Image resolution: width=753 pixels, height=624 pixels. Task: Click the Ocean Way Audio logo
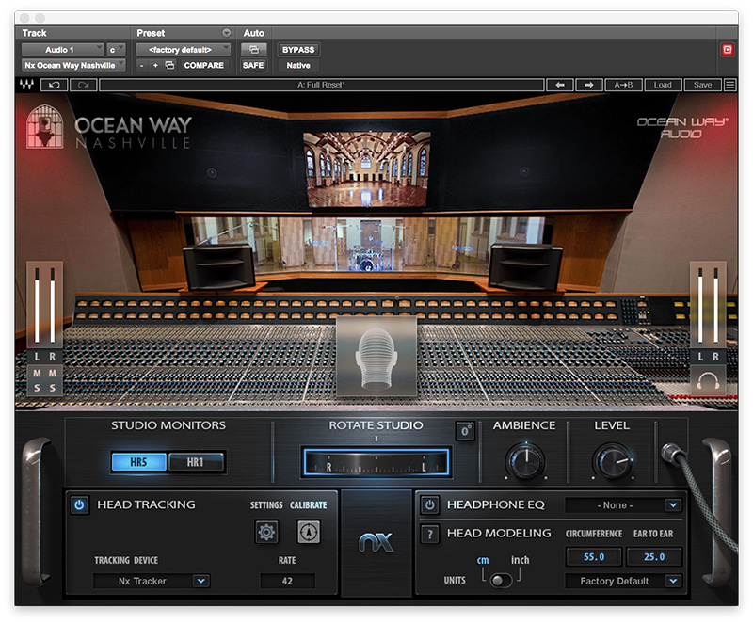pos(682,127)
